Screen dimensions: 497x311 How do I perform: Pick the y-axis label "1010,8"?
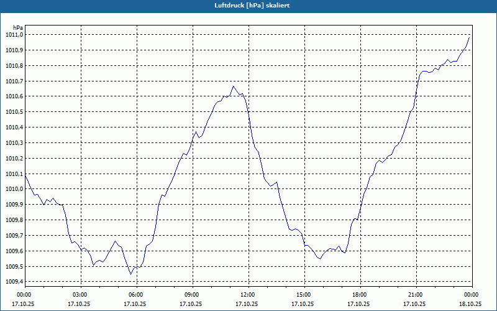tap(14, 66)
